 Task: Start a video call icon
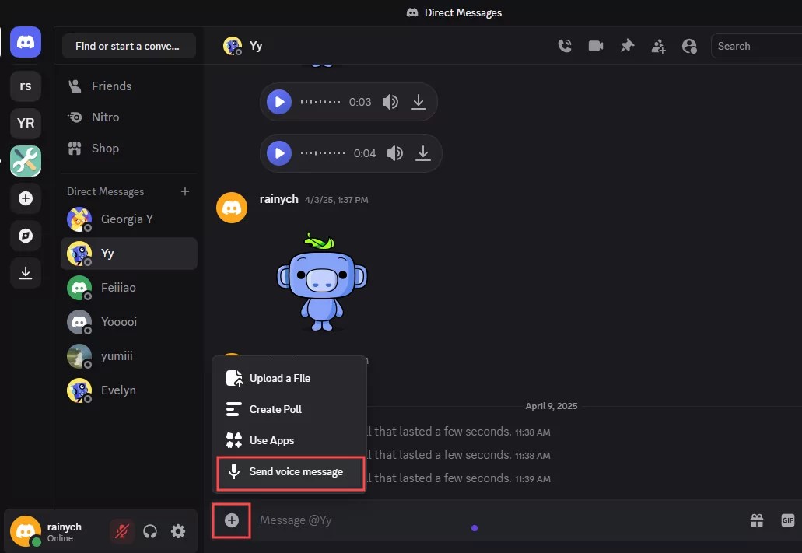coord(596,46)
